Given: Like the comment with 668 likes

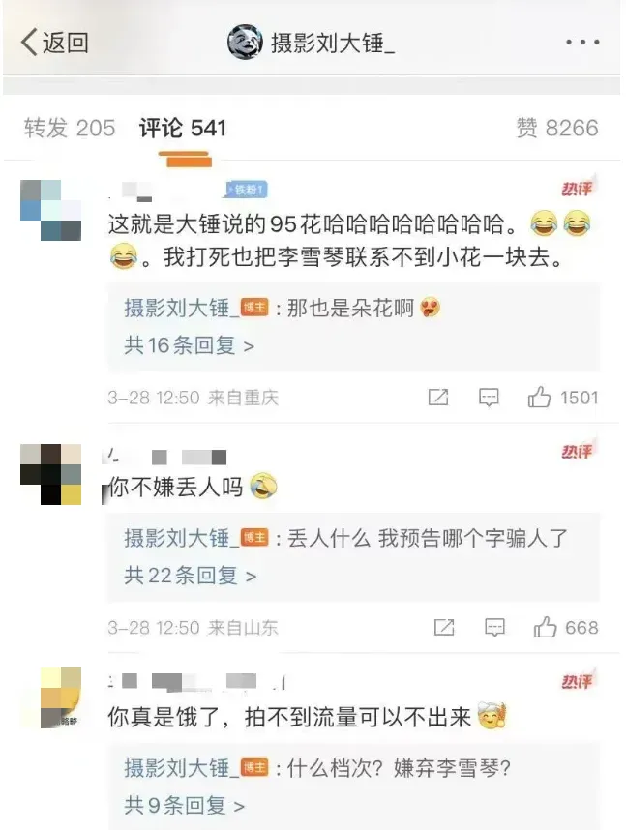Looking at the screenshot, I should click(545, 627).
